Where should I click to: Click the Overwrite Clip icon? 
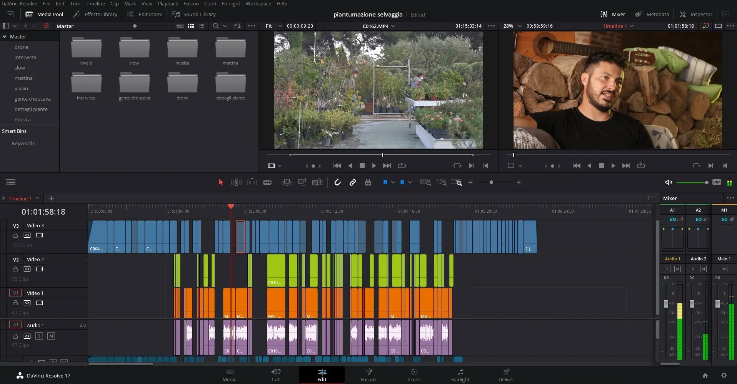(x=302, y=182)
